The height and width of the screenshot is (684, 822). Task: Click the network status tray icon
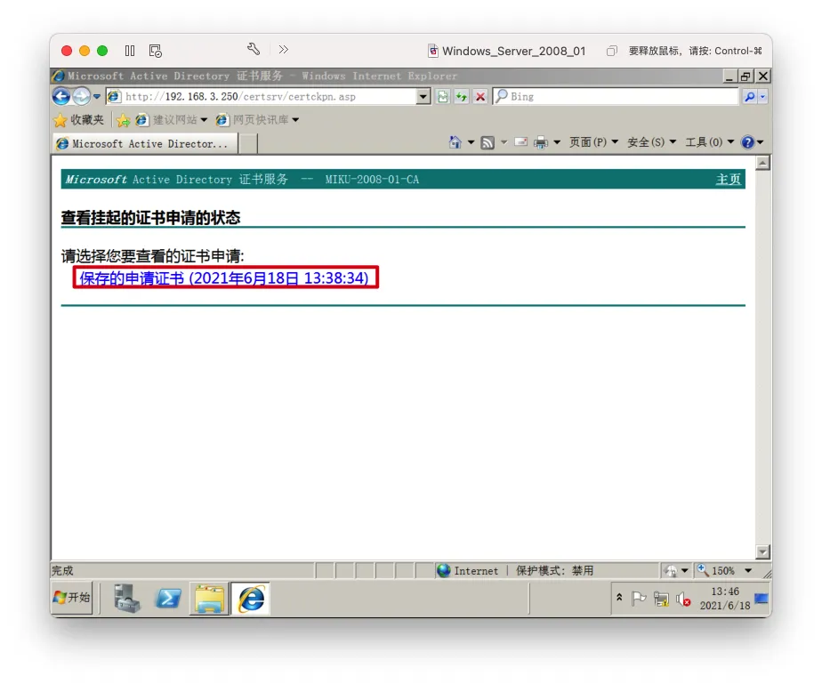coord(662,599)
